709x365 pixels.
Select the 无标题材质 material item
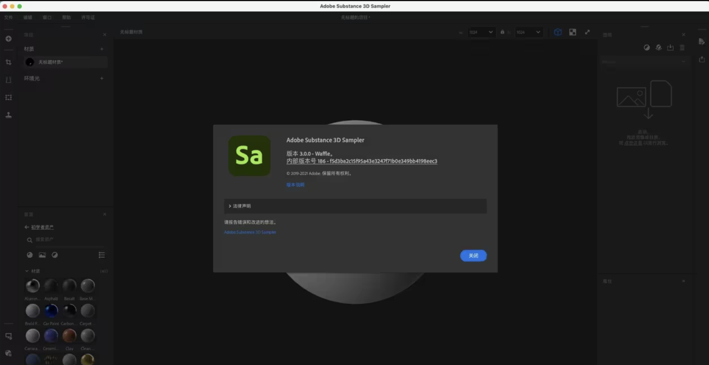[x=66, y=62]
